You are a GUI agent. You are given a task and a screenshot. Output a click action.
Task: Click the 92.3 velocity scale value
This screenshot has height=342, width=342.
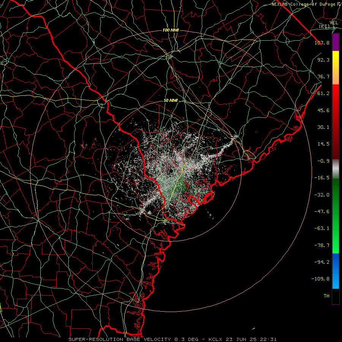click(x=323, y=60)
